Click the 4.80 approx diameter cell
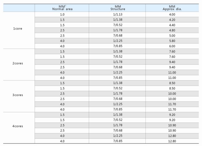This screenshot has width=202, height=146. click(x=172, y=30)
